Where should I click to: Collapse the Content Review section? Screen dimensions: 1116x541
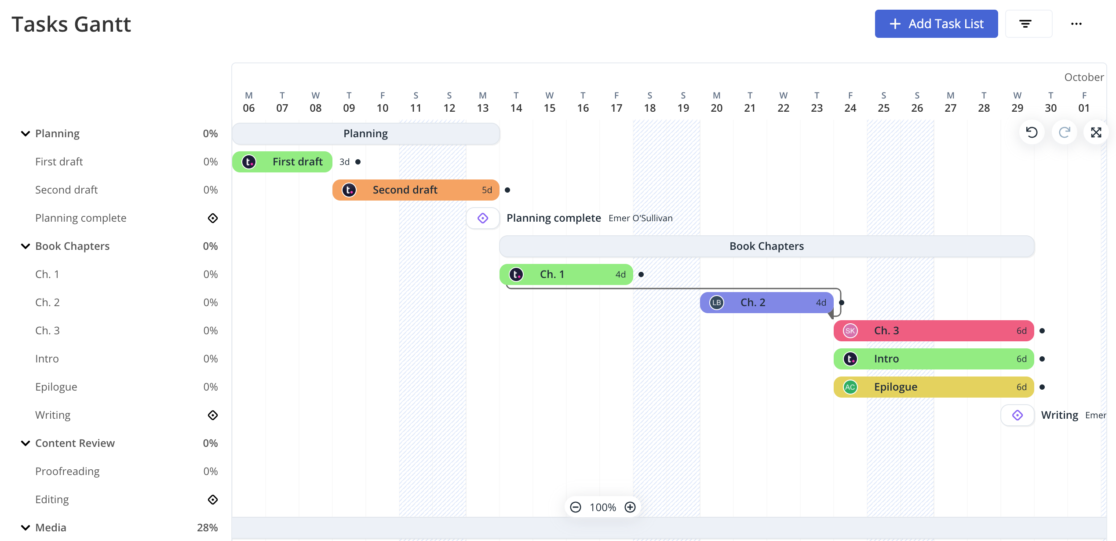coord(25,443)
